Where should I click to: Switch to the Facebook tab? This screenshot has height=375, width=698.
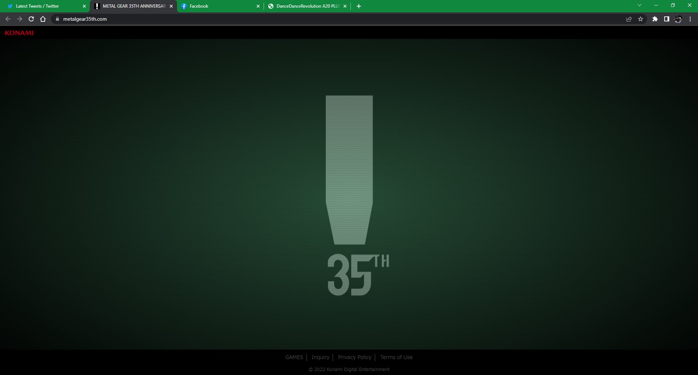coord(214,6)
